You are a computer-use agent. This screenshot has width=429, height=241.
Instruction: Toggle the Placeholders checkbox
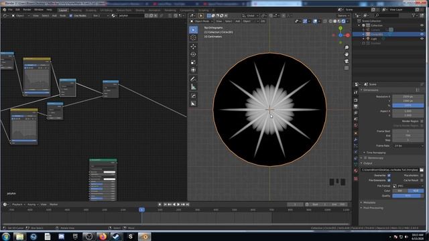(422, 175)
